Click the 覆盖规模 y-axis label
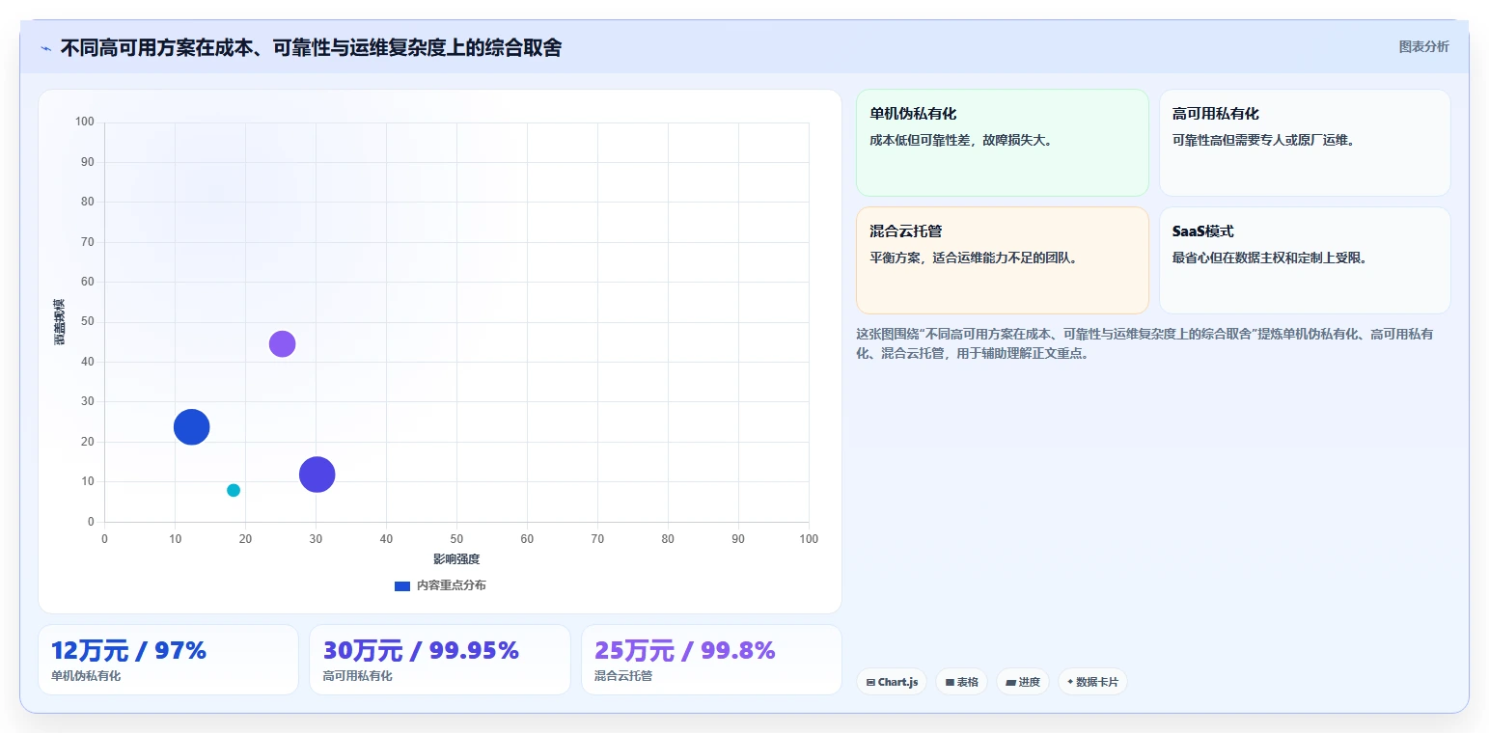Screen dimensions: 1489x733 click(60, 322)
